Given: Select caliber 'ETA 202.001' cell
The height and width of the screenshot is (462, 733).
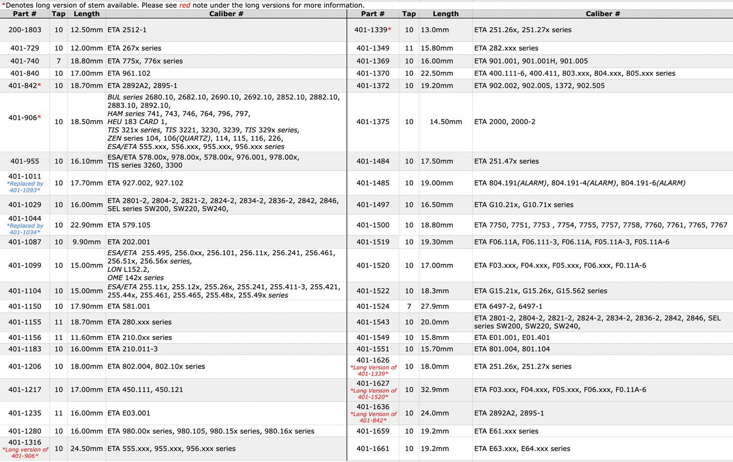Looking at the screenshot, I should pos(226,242).
